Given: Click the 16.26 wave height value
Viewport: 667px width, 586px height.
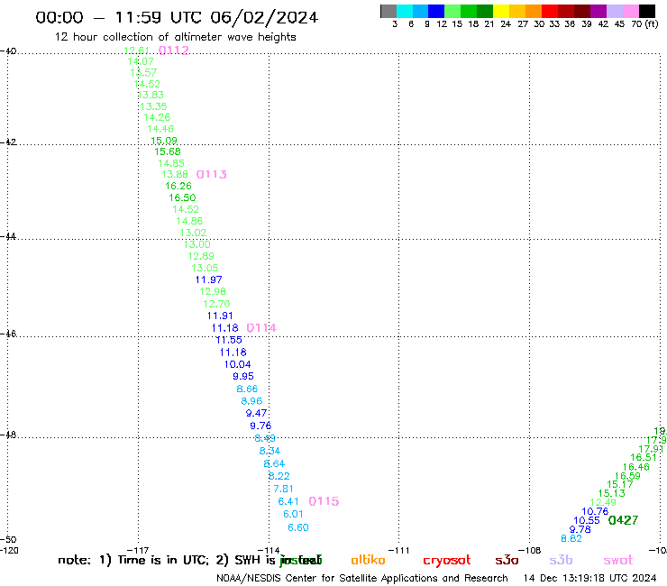Looking at the screenshot, I should coord(178,186).
